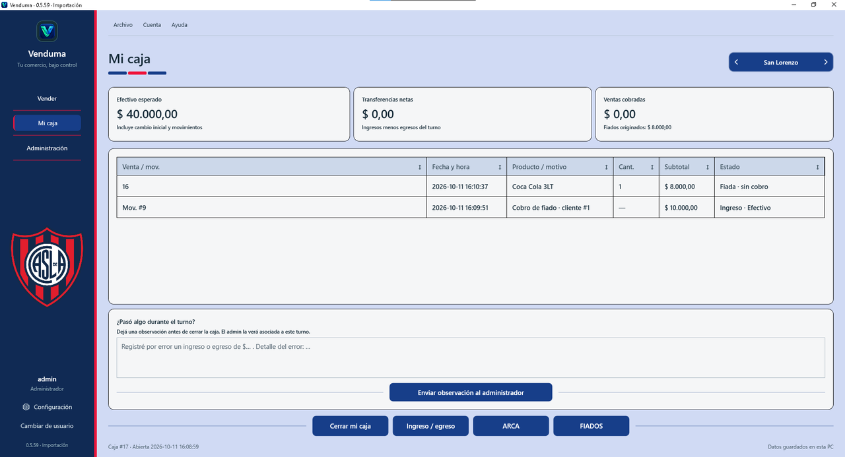Go to previous branch with left chevron

pos(736,62)
